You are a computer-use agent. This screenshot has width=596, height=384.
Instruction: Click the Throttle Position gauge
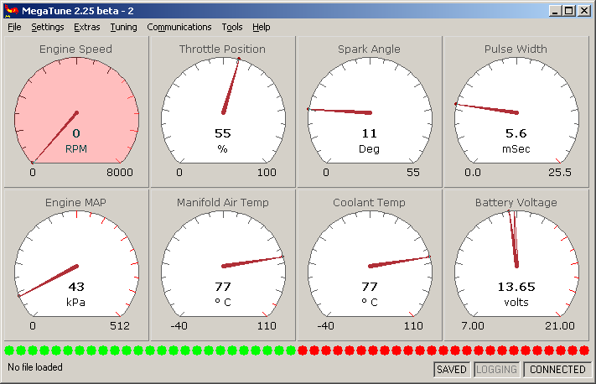(223, 112)
